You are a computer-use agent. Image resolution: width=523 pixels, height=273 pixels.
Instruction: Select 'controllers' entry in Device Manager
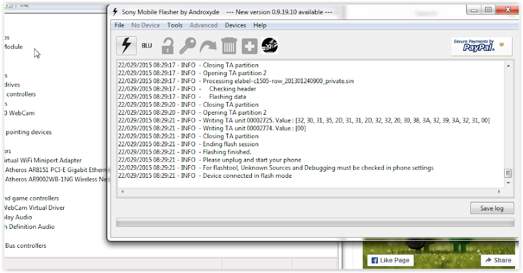[x=21, y=94]
